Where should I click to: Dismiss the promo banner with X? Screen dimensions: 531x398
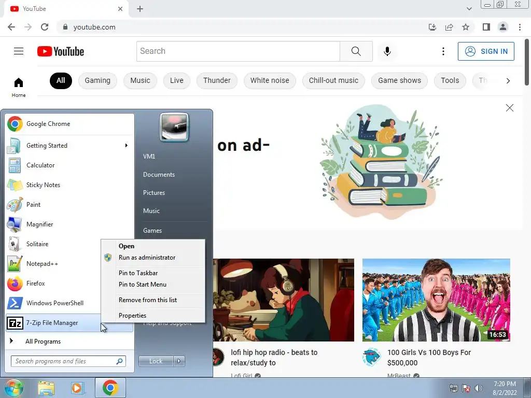pyautogui.click(x=509, y=108)
